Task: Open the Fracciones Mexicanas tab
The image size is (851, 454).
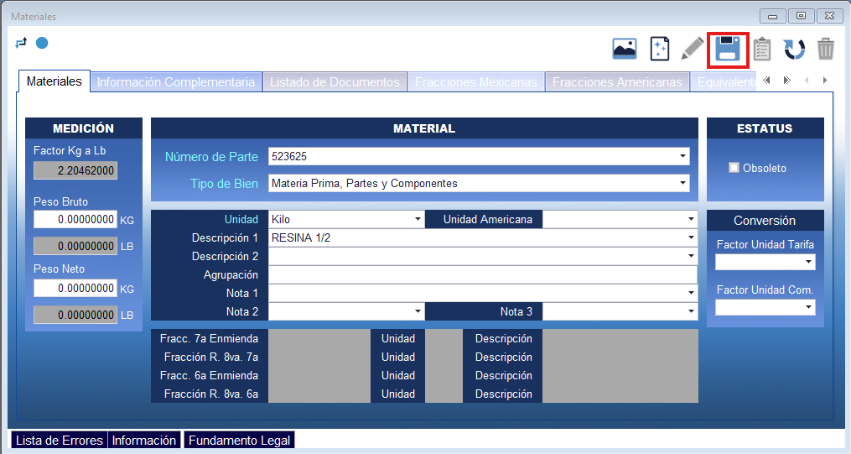Action: [x=475, y=82]
